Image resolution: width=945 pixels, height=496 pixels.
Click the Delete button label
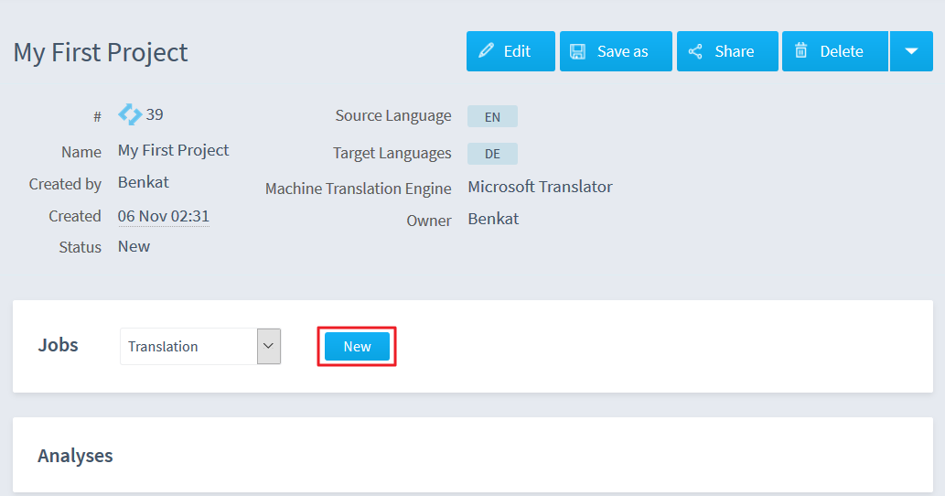point(842,51)
